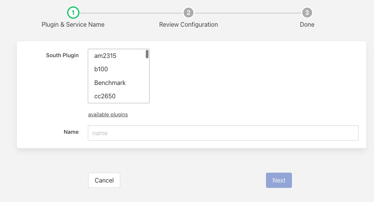Click progress line between steps 1 and 2
Viewport: 374px width, 202px height.
pos(131,13)
